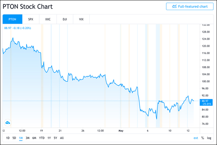Select the PTON symbol tab
This screenshot has height=145, width=217.
click(13, 19)
